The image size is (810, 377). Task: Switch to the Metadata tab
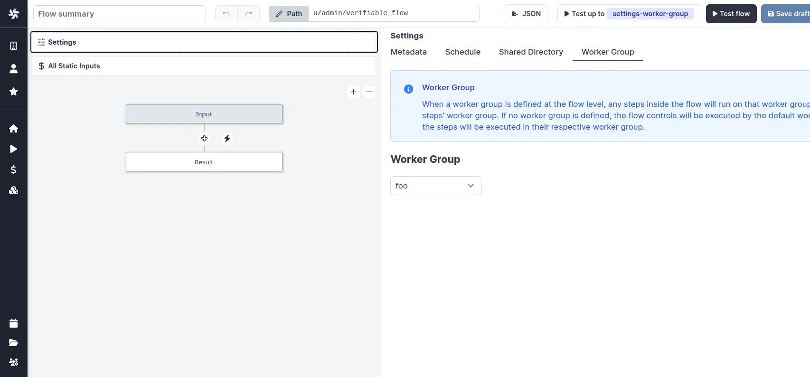pyautogui.click(x=408, y=52)
